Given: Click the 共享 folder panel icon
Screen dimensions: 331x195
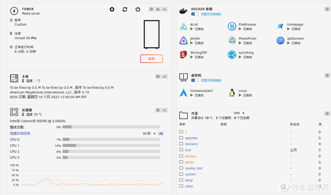Looking at the screenshot, I should [184, 116].
